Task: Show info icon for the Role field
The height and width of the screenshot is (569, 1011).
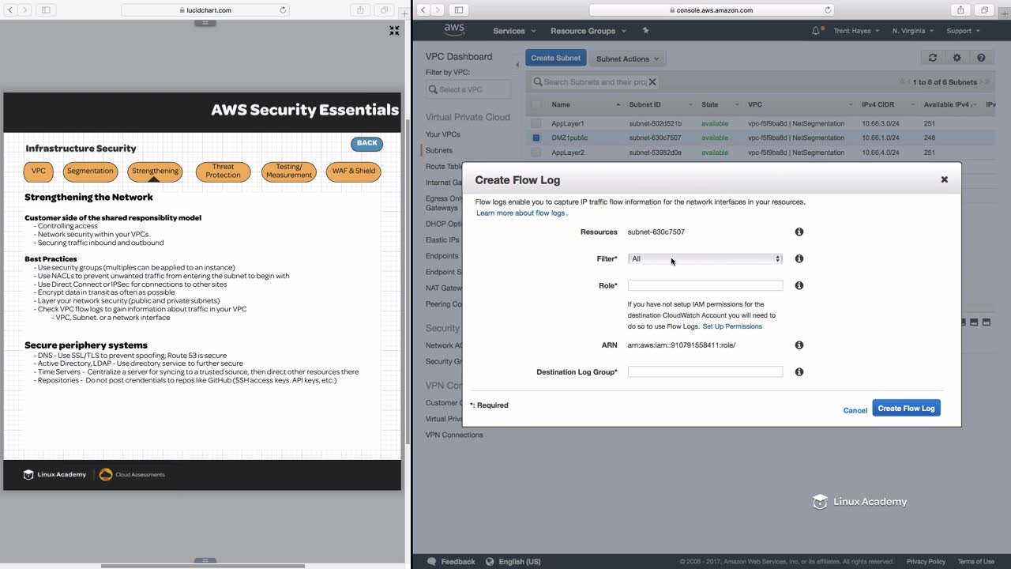Action: point(799,285)
